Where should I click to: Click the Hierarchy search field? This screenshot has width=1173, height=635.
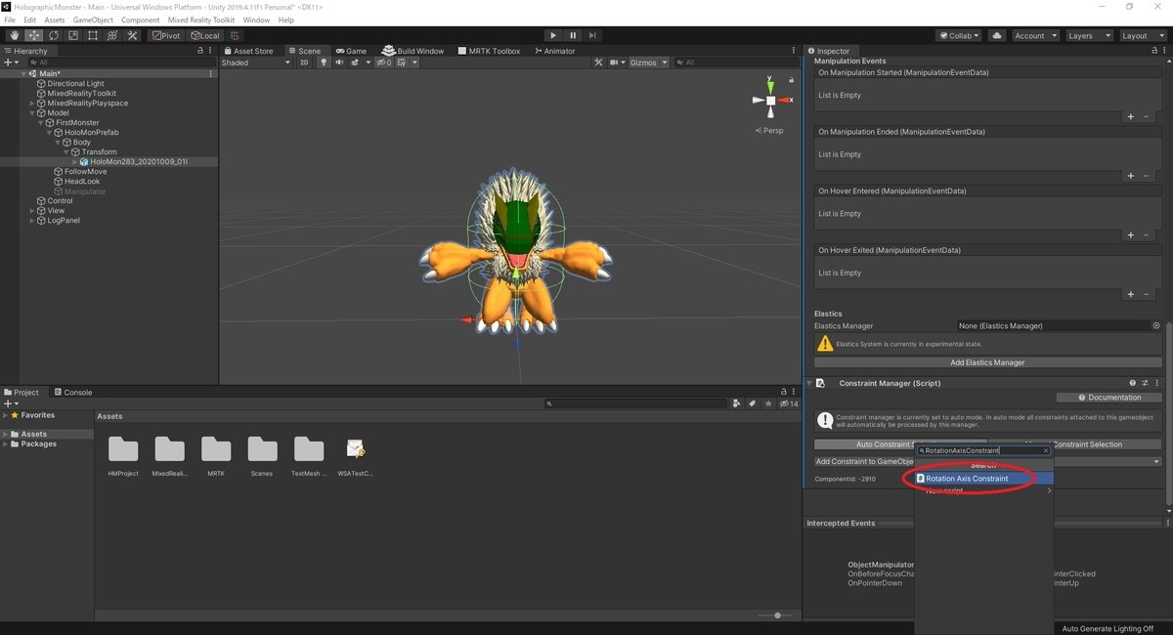(122, 63)
